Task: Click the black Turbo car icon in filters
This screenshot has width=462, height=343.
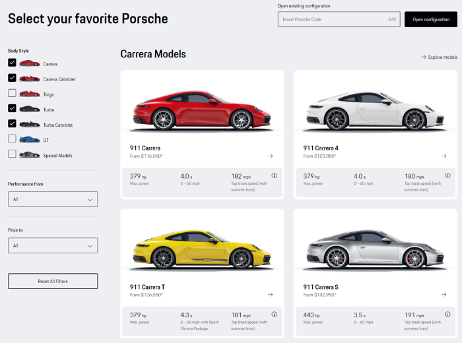Action: (x=30, y=109)
